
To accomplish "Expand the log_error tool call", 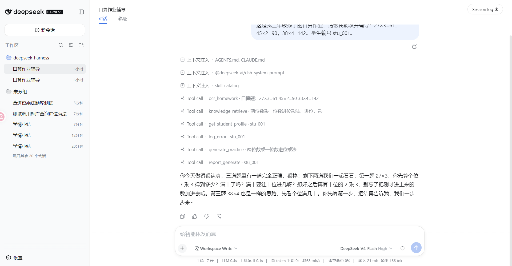I will 213,137.
